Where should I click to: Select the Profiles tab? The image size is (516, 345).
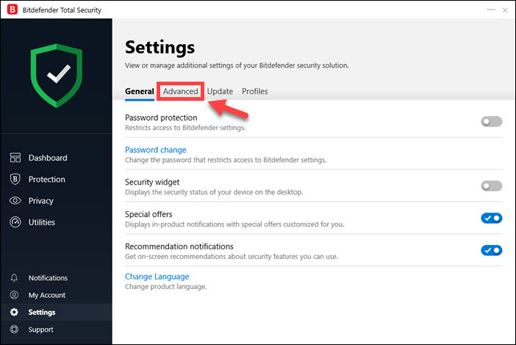point(255,91)
